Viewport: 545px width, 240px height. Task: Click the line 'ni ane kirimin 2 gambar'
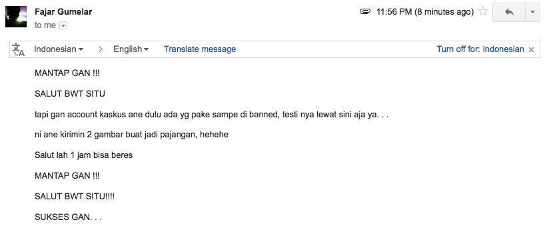pyautogui.click(x=131, y=135)
